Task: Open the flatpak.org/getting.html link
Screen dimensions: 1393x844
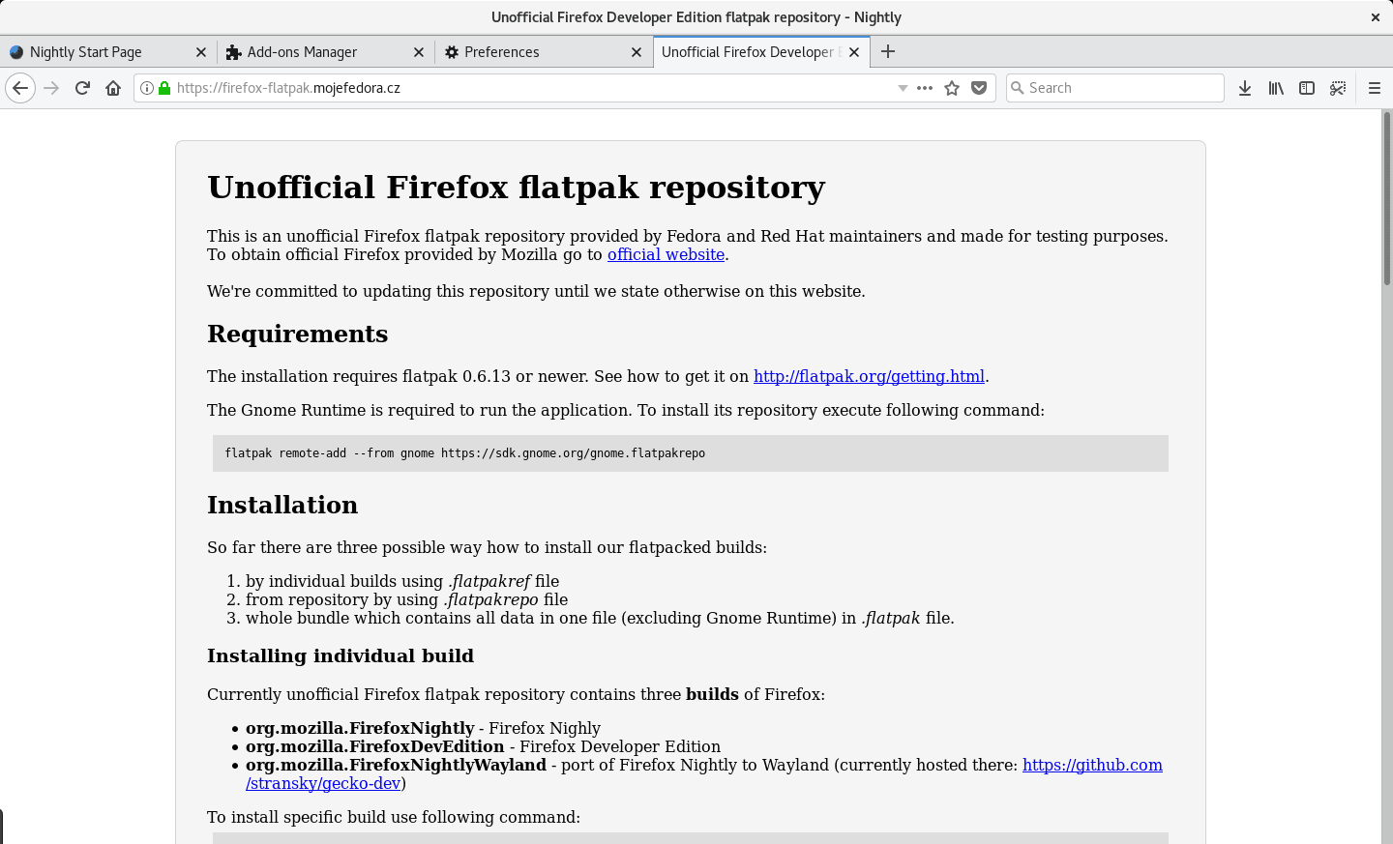Action: coord(869,376)
